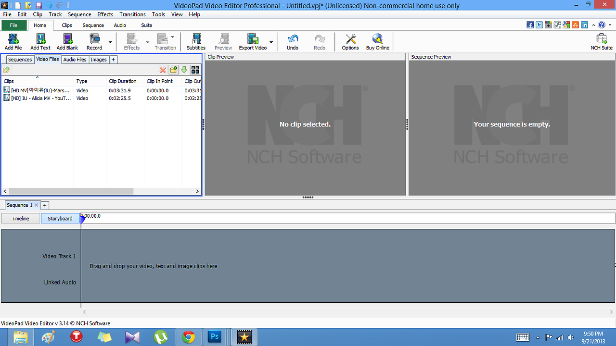This screenshot has height=346, width=616.
Task: Open the Clip menu
Action: pos(38,14)
